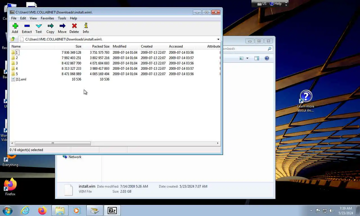The height and width of the screenshot is (216, 360).
Task: Click the archive path address field
Action: pos(118,39)
